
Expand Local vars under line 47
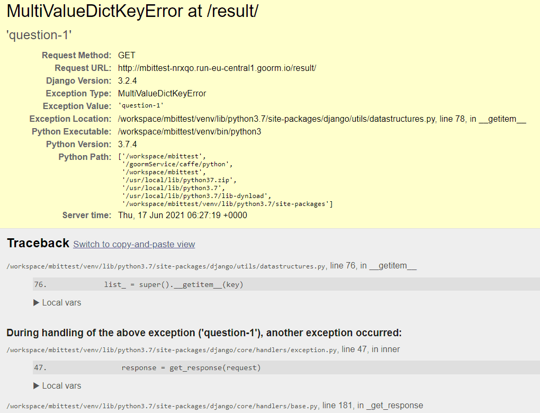point(57,386)
